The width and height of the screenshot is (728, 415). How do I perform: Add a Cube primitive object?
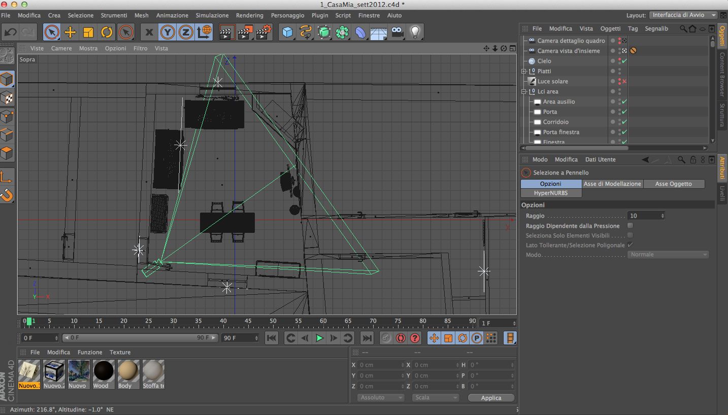(x=288, y=32)
